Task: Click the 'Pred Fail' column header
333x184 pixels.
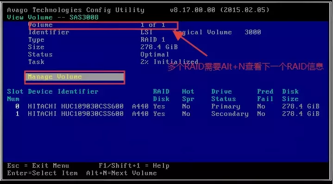Action: [x=265, y=95]
